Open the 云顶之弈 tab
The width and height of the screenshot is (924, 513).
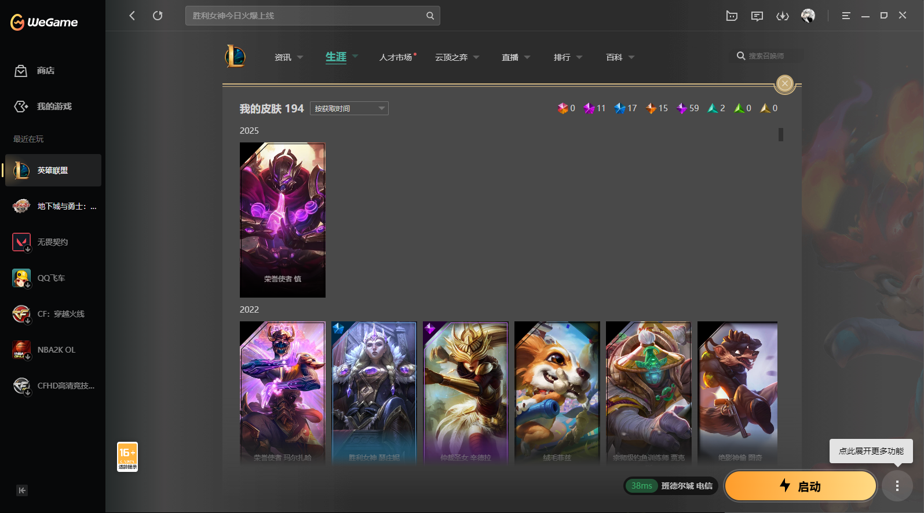click(x=451, y=57)
